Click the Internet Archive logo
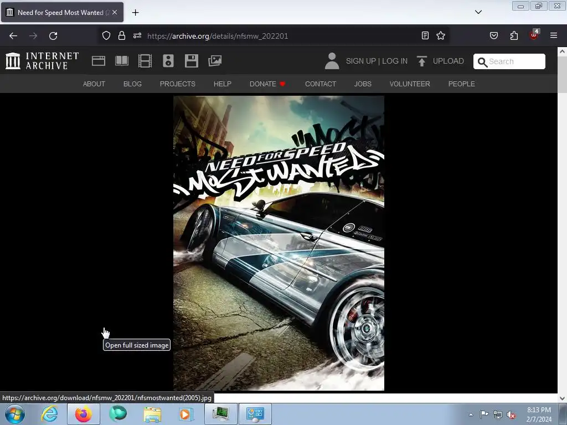 pos(42,61)
